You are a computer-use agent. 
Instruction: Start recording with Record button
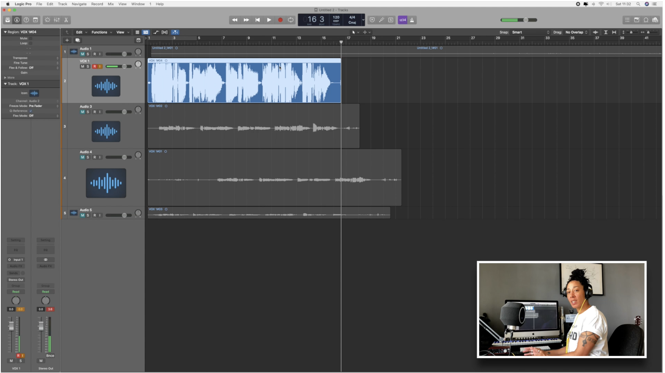coord(280,20)
